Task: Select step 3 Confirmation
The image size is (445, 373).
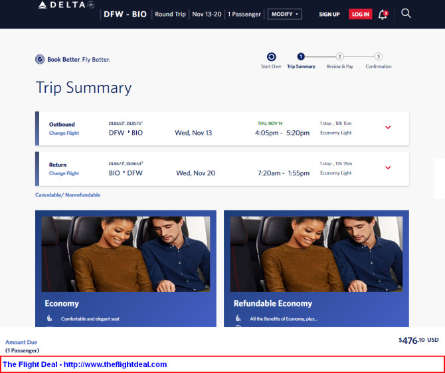Action: click(x=378, y=56)
